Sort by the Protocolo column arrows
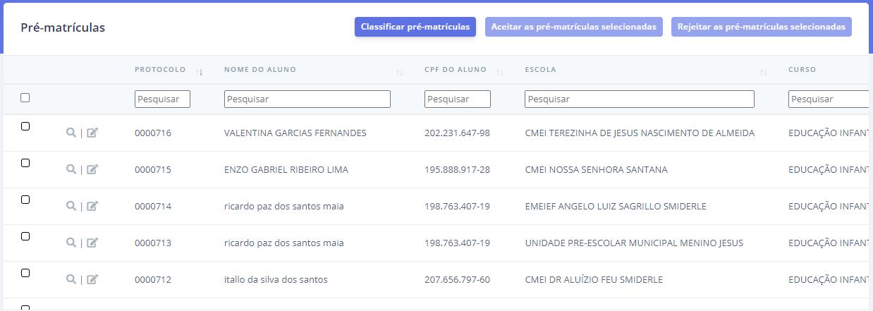Screen dimensions: 873x311 (x=199, y=71)
